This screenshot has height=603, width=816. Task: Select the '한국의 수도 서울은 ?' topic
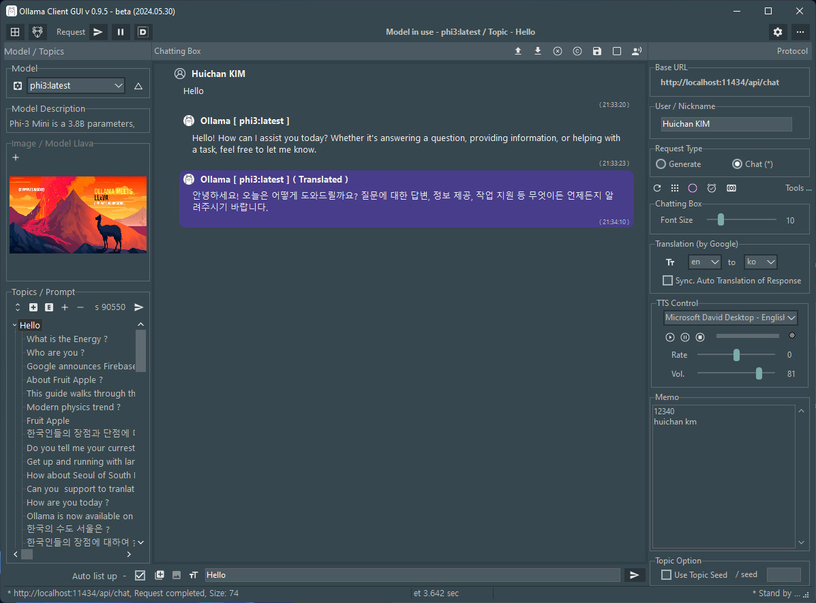point(68,529)
